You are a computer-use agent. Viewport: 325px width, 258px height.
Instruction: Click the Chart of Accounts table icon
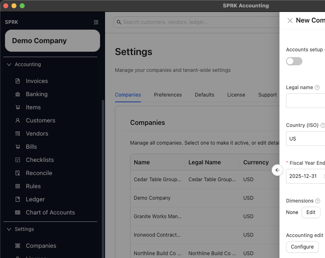pos(18,212)
